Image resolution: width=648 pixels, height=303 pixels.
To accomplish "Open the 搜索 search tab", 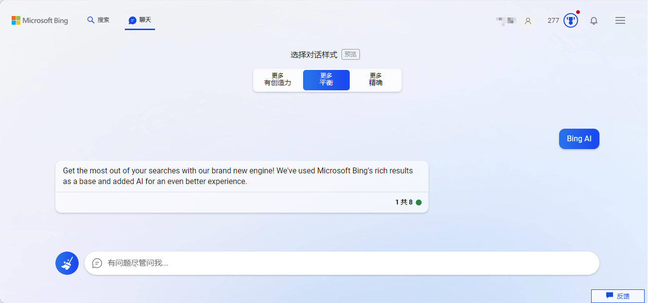I will [x=98, y=20].
